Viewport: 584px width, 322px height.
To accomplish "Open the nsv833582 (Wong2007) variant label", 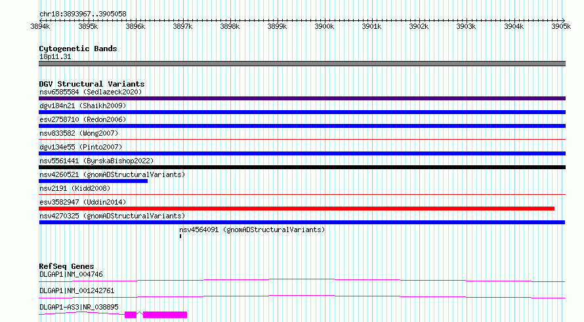I will coord(79,133).
